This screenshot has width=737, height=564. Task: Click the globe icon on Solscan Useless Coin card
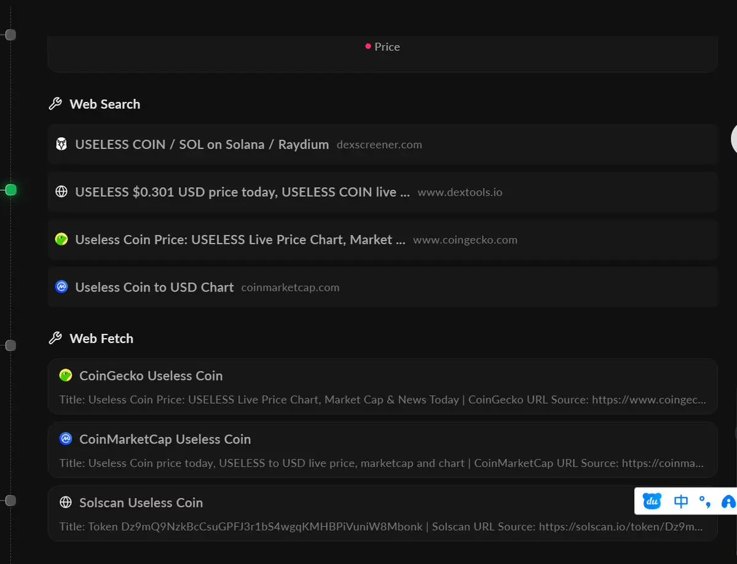tap(66, 502)
